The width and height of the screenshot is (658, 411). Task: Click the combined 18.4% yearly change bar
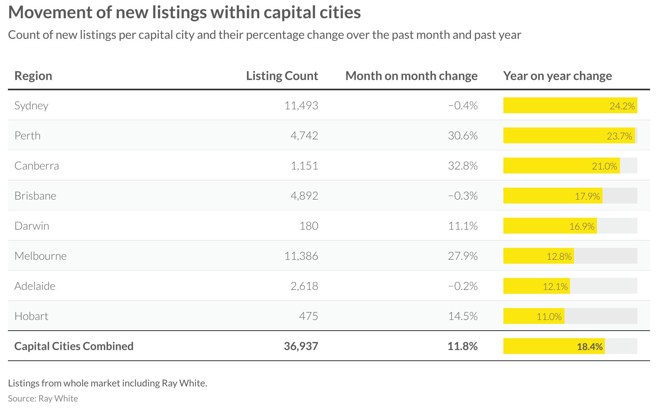tap(554, 346)
